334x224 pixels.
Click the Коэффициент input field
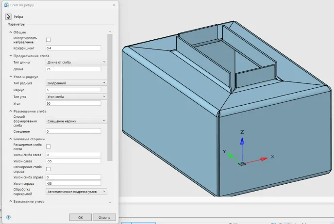point(73,48)
